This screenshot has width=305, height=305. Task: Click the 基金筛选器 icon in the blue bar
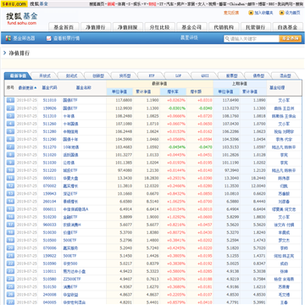click(8, 38)
